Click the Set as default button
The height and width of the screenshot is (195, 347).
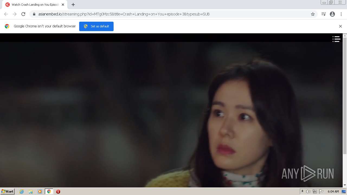[96, 26]
